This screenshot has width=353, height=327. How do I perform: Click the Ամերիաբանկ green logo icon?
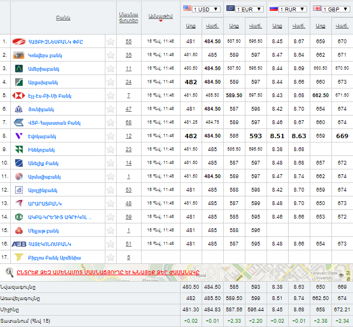click(x=19, y=69)
